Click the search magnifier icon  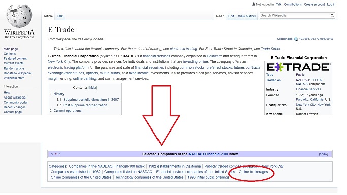coord(332,15)
